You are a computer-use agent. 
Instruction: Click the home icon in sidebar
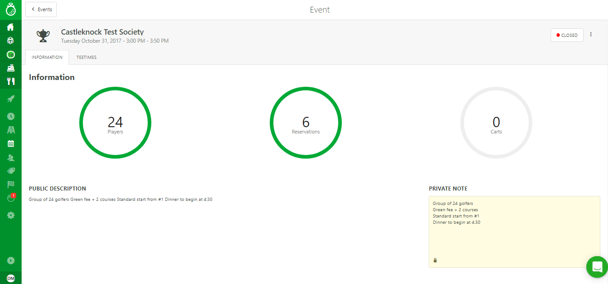tap(10, 27)
